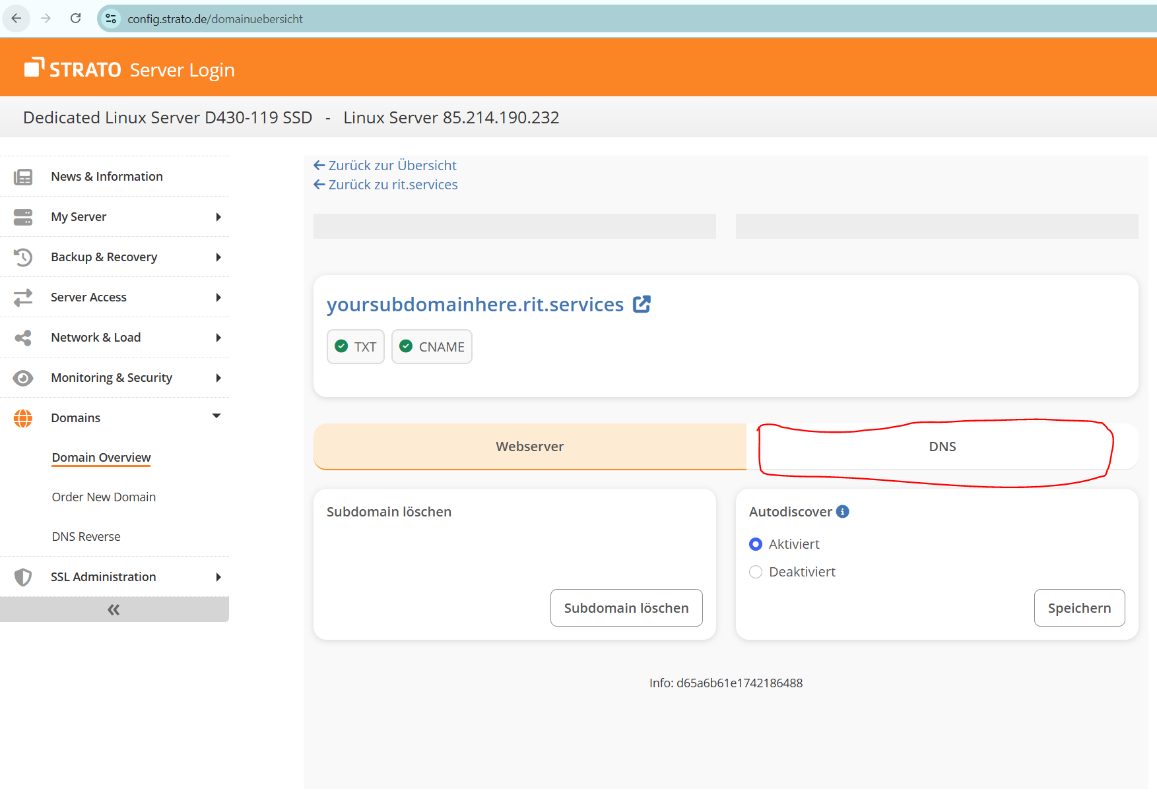Expand the Backup & Recovery arrow
The height and width of the screenshot is (806, 1157).
click(218, 257)
